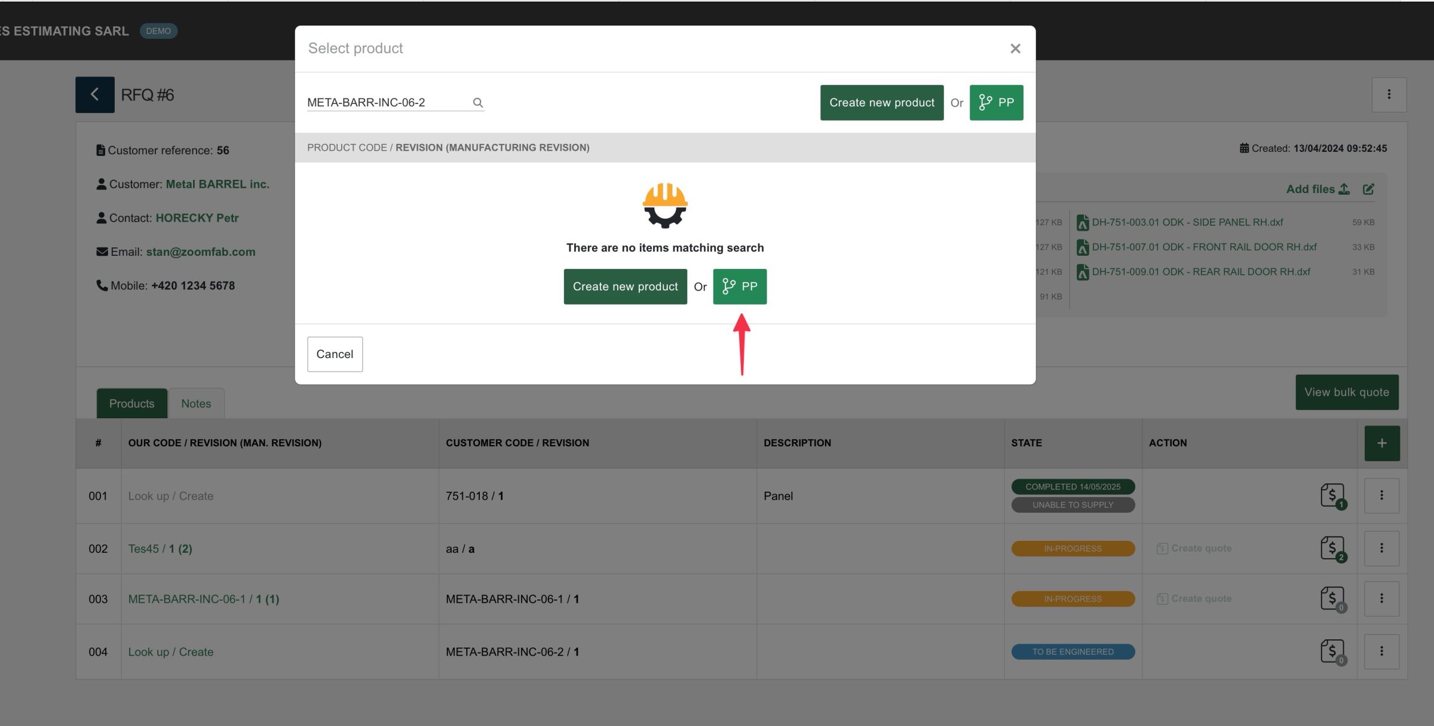1434x726 pixels.
Task: Close the Select product dialog
Action: click(x=1015, y=48)
